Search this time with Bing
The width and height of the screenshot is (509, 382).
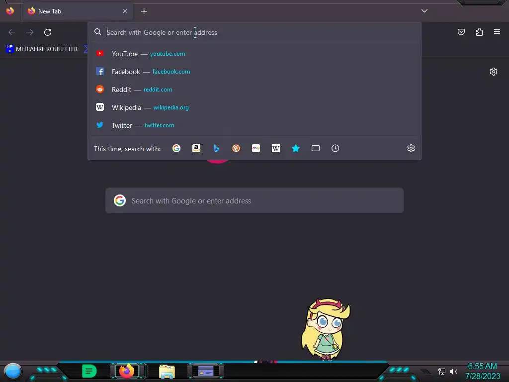pyautogui.click(x=216, y=148)
